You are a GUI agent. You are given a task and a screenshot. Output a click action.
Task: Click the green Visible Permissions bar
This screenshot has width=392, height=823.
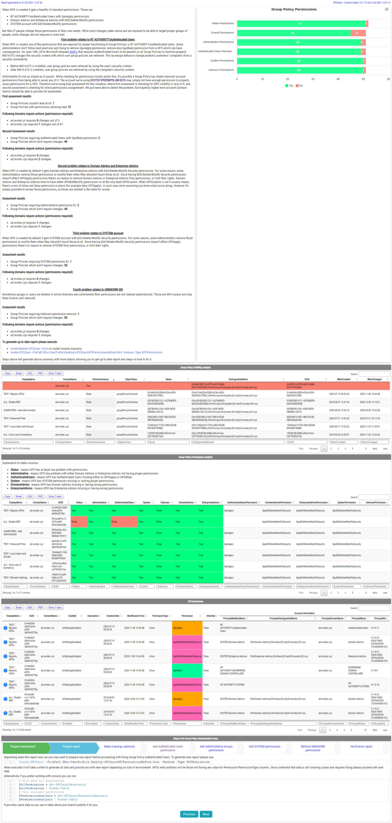301,24
